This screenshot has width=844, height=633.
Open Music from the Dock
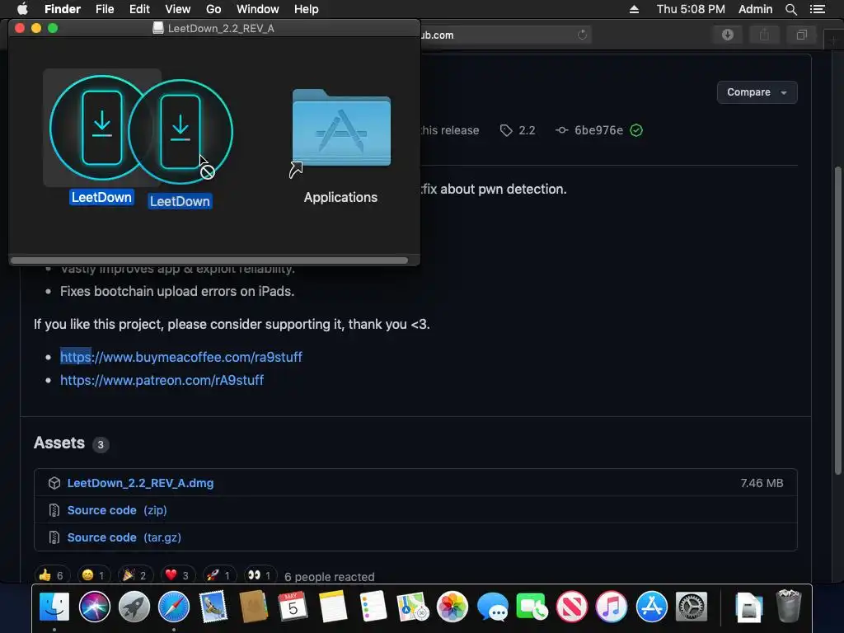[612, 607]
